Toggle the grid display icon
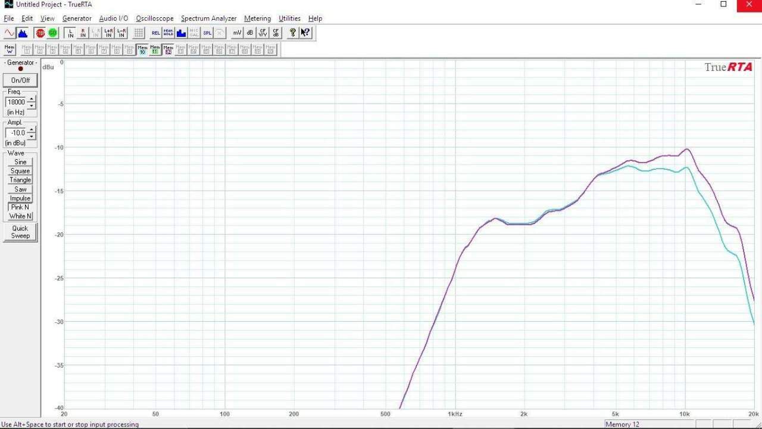This screenshot has width=762, height=429. (138, 33)
